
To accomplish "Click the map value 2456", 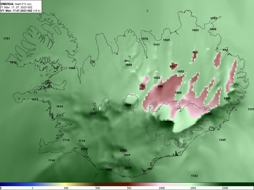I will (128, 105).
